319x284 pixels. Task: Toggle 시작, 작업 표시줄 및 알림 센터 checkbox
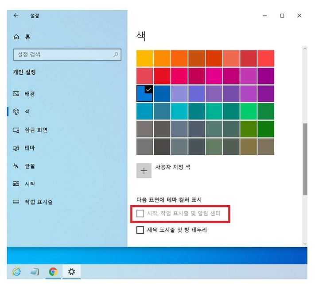click(140, 214)
